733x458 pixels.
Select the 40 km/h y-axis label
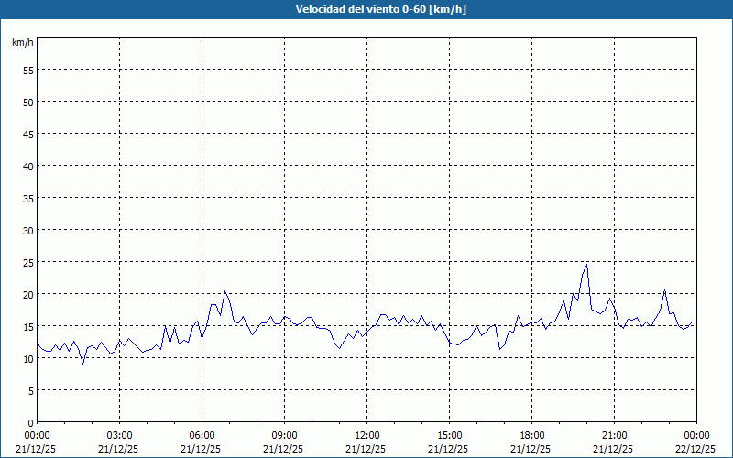click(x=27, y=166)
